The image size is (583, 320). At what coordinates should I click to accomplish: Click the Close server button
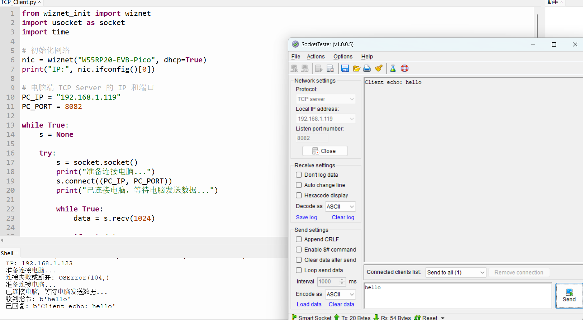pos(325,151)
